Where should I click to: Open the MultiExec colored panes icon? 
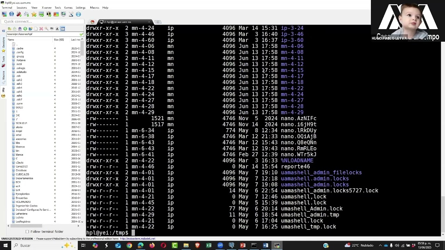click(56, 14)
